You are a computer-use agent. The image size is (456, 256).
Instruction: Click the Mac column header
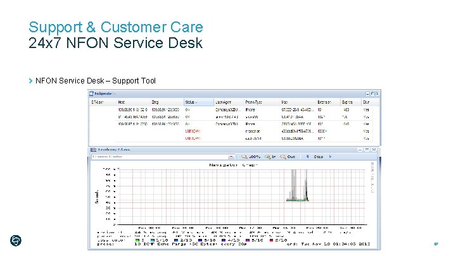(x=298, y=102)
